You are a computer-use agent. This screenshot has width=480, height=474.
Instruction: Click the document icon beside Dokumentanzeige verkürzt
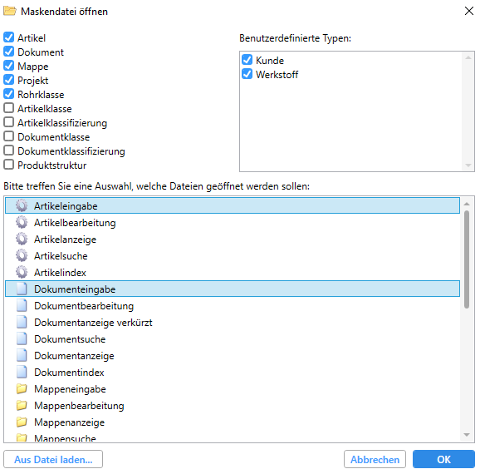click(x=22, y=322)
